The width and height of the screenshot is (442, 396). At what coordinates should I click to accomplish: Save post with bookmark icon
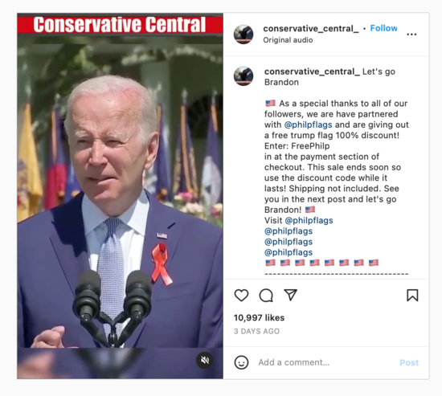412,296
